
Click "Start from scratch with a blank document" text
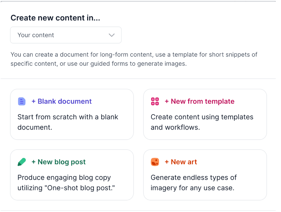click(68, 122)
